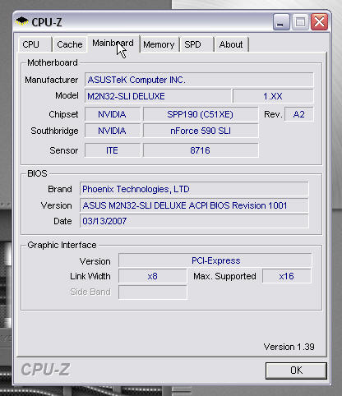This screenshot has width=342, height=396.
Task: Click the BIOS Brand field Phoenix Technologies, LTD
Action: [x=194, y=189]
